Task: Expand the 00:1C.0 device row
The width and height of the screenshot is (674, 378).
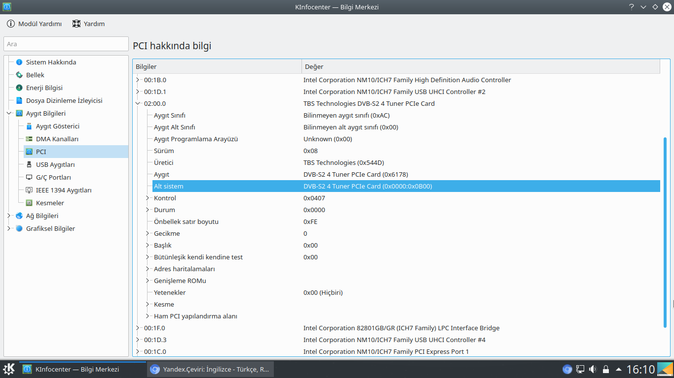Action: coord(138,351)
